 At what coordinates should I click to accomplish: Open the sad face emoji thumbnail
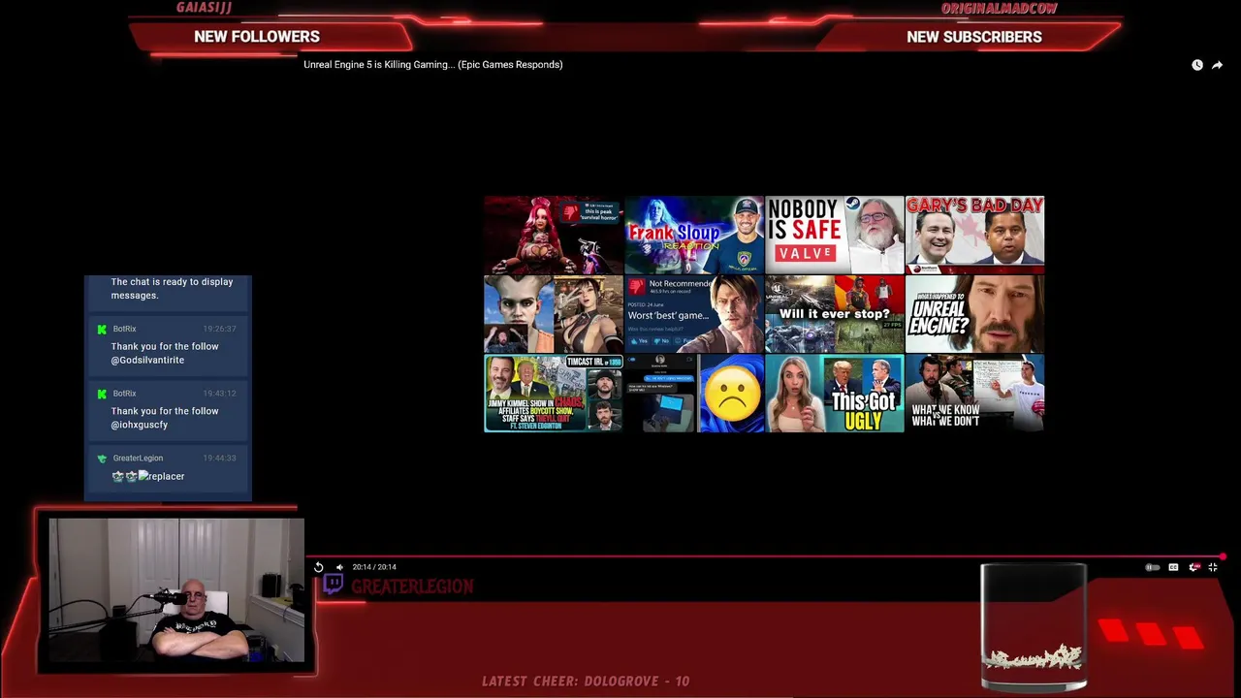[694, 393]
